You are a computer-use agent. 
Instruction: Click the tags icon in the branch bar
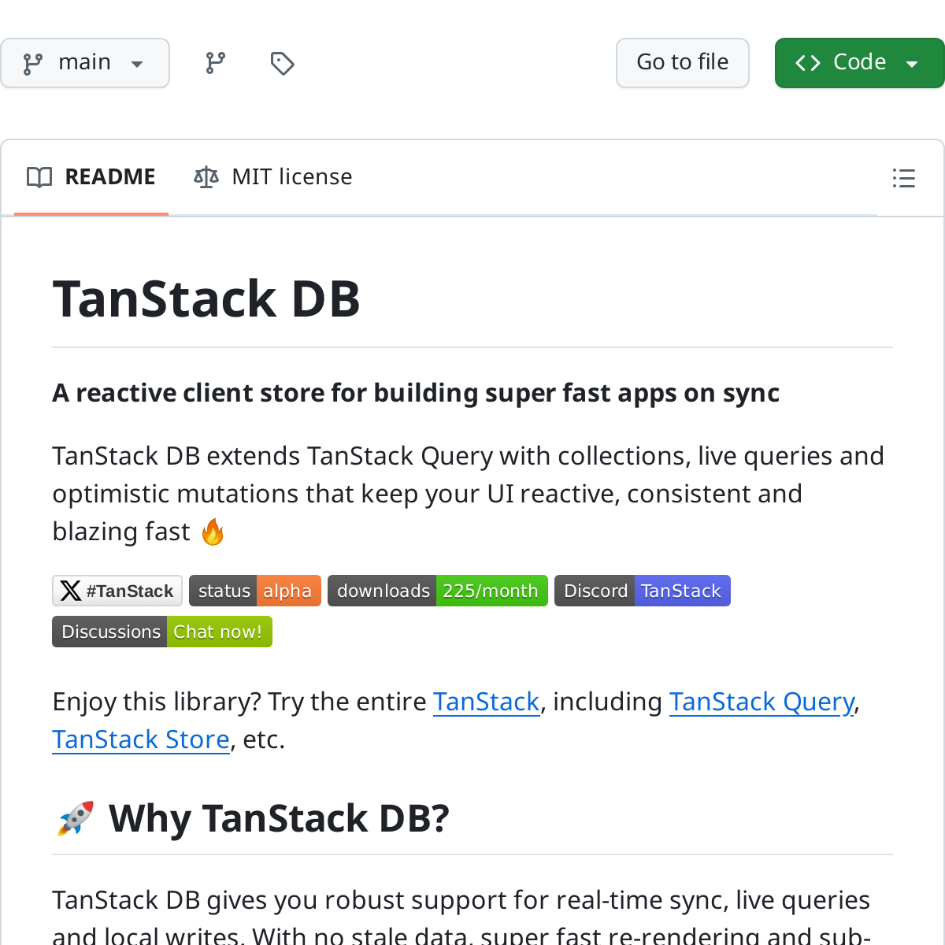click(x=283, y=62)
